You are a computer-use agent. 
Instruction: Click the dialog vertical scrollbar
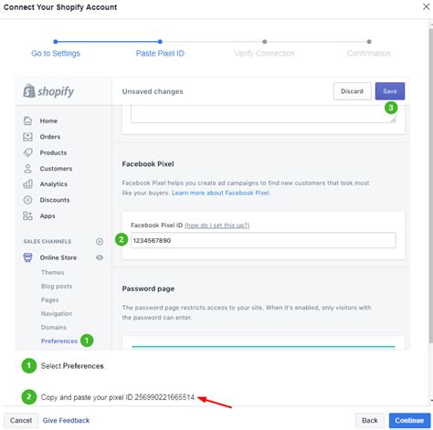pos(431,185)
